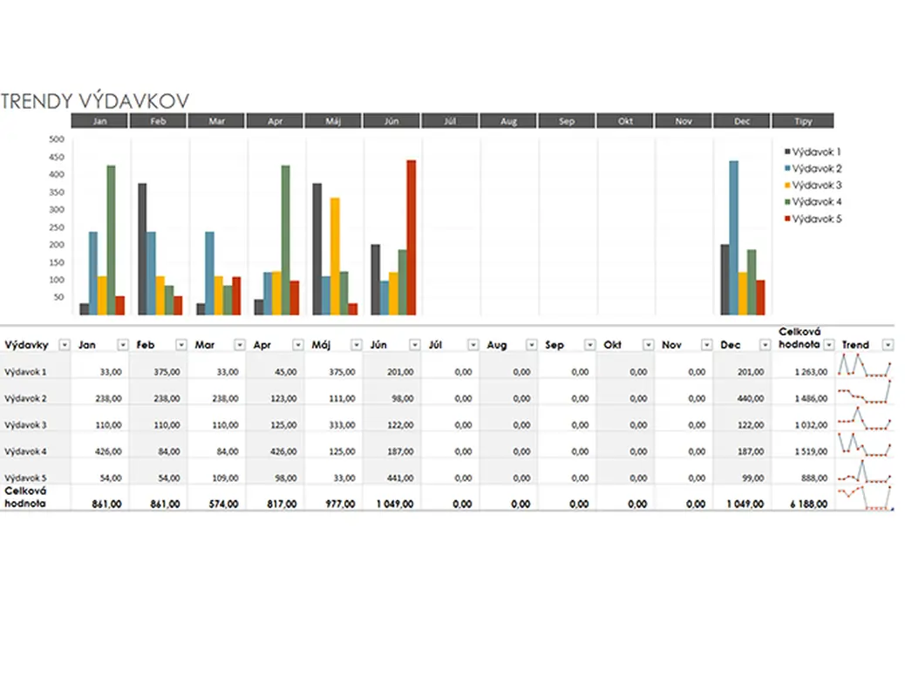This screenshot has width=905, height=697.
Task: Select the tall red bar in Jún
Action: coord(411,237)
